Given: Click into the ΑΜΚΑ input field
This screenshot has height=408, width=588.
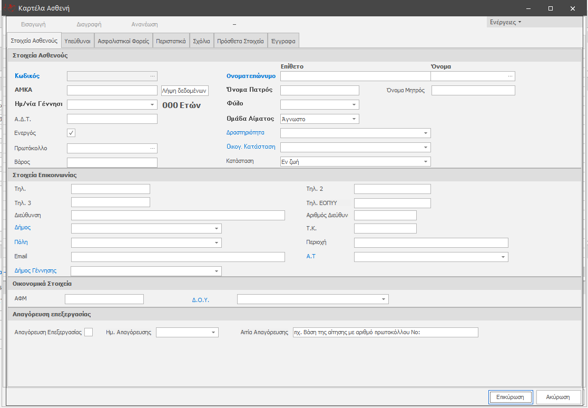Looking at the screenshot, I should pyautogui.click(x=112, y=91).
